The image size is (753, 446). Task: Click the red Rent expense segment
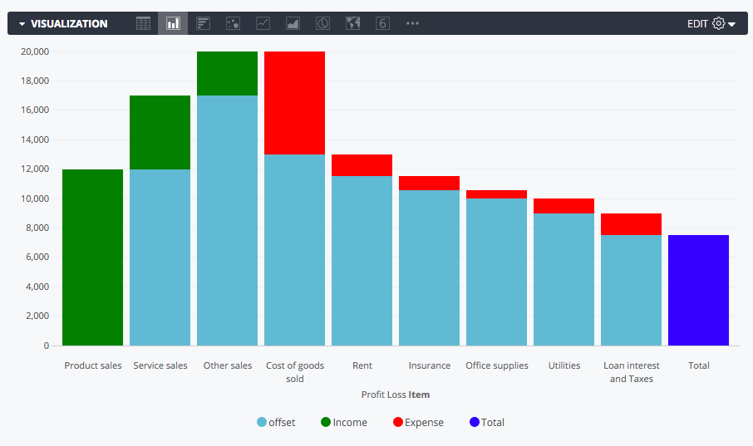[x=362, y=165]
